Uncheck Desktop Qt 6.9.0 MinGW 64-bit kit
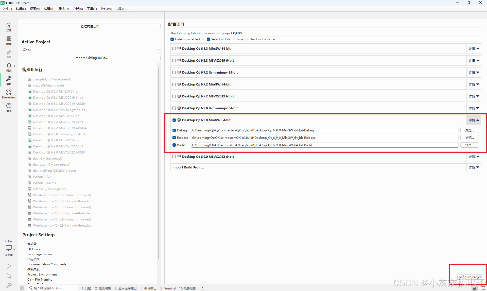The width and height of the screenshot is (487, 291). 174,120
